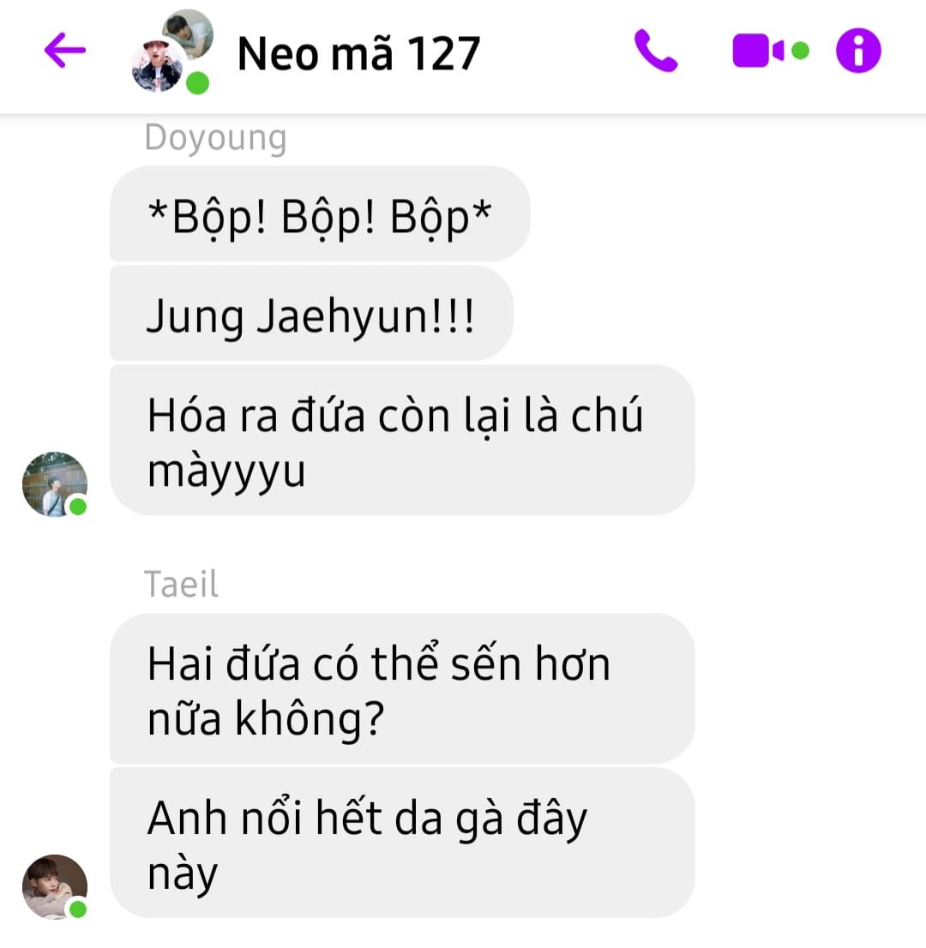The image size is (926, 948).
Task: Click the green status dot by video icon
Action: pyautogui.click(x=800, y=51)
